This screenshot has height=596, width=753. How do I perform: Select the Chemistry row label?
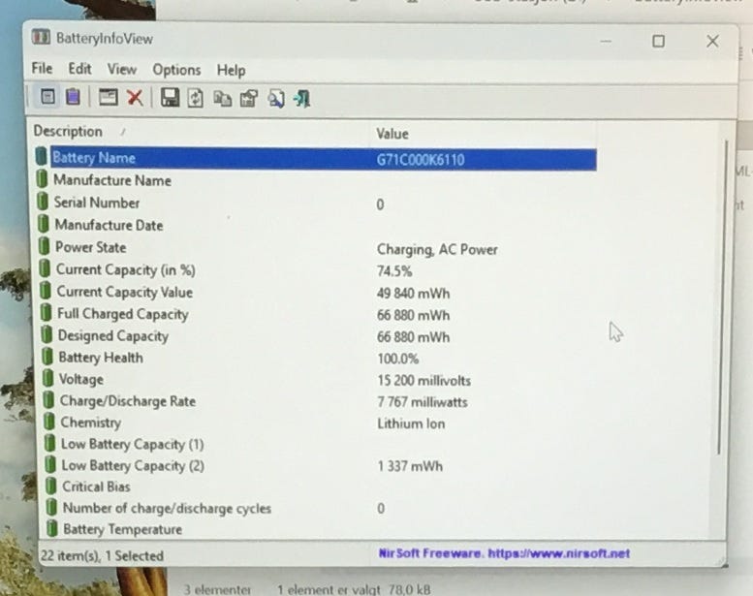tap(91, 423)
